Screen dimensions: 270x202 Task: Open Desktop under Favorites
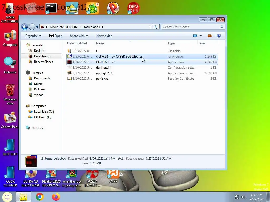click(x=40, y=51)
